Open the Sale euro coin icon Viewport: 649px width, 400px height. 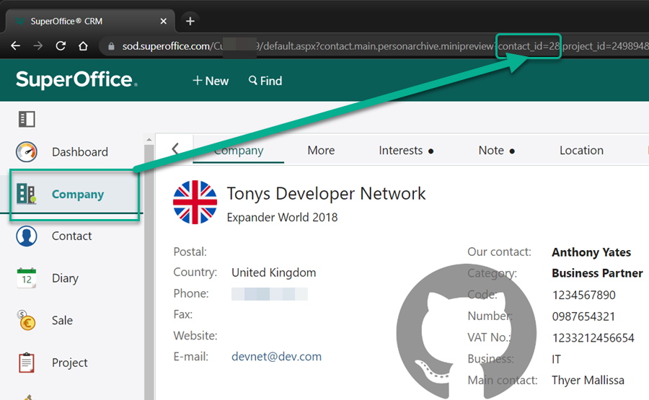[x=27, y=320]
